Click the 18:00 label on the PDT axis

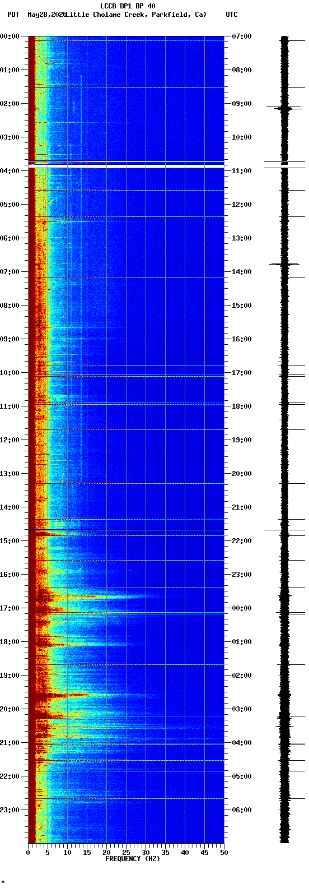click(x=10, y=642)
